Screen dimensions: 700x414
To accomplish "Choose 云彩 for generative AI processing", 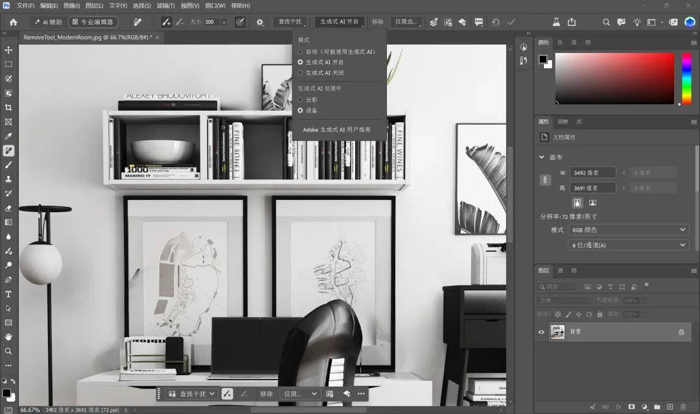I will point(308,100).
